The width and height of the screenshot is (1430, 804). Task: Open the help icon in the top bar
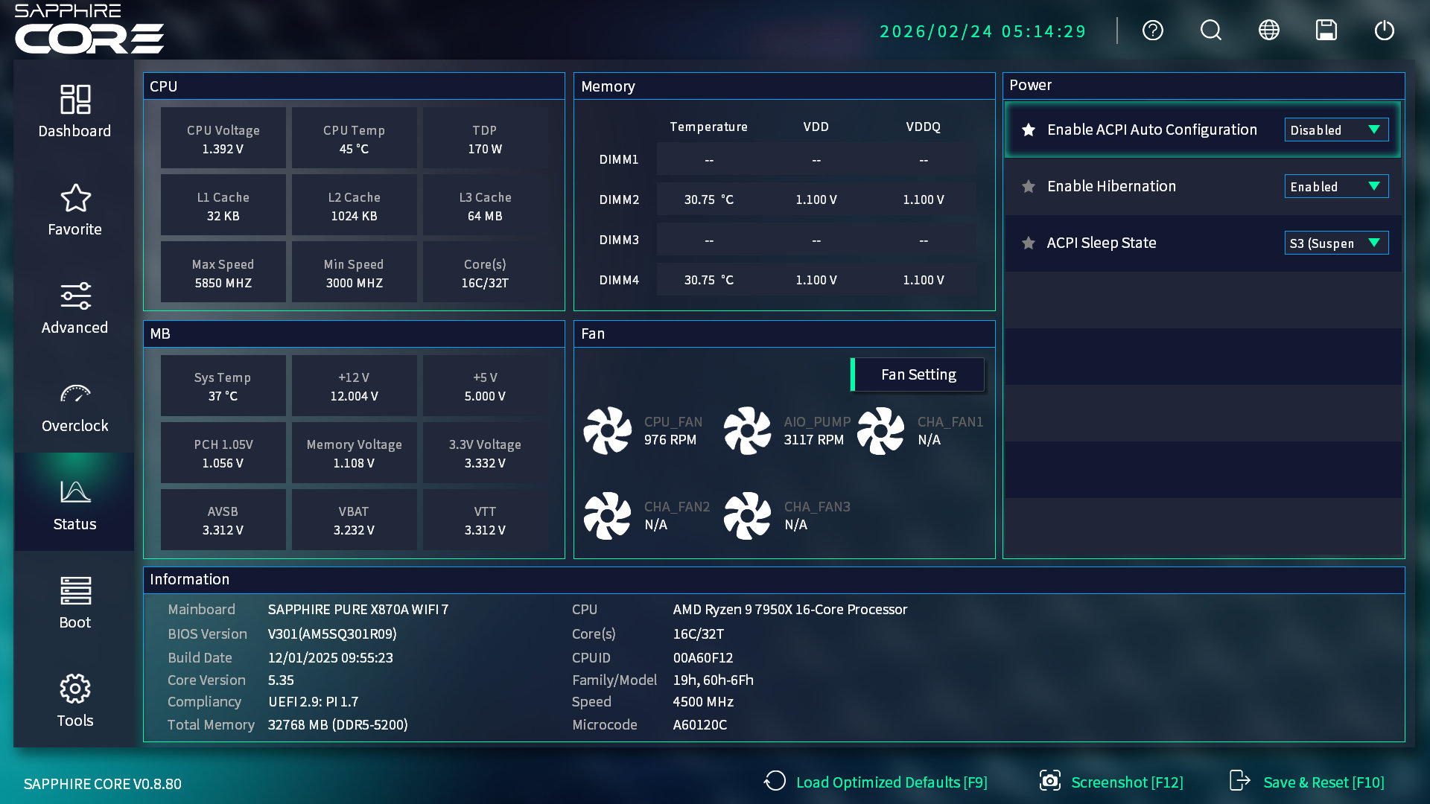click(1151, 31)
